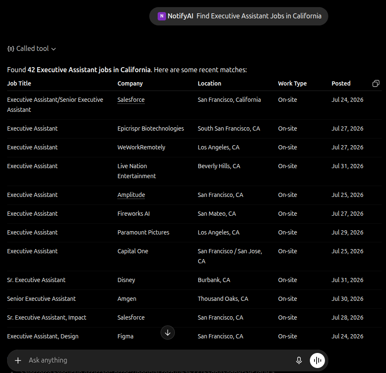Click the Location column header
The height and width of the screenshot is (373, 386).
pyautogui.click(x=210, y=83)
